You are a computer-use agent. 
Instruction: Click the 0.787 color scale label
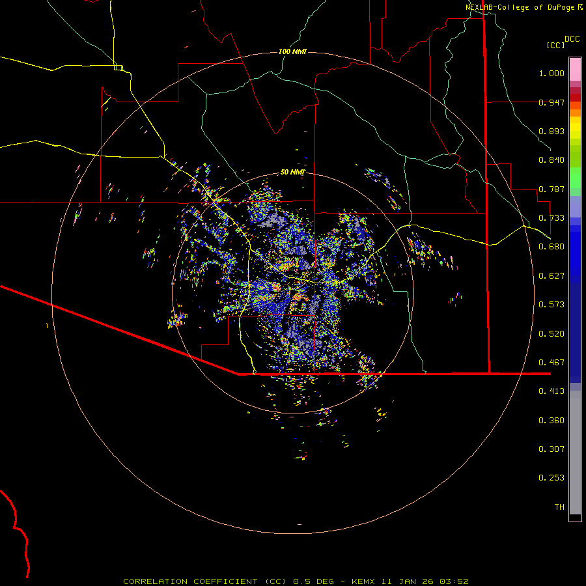pos(551,189)
